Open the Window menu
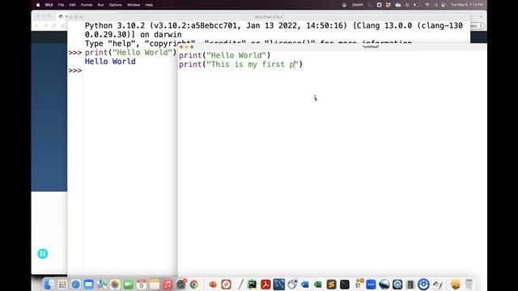 (x=134, y=5)
